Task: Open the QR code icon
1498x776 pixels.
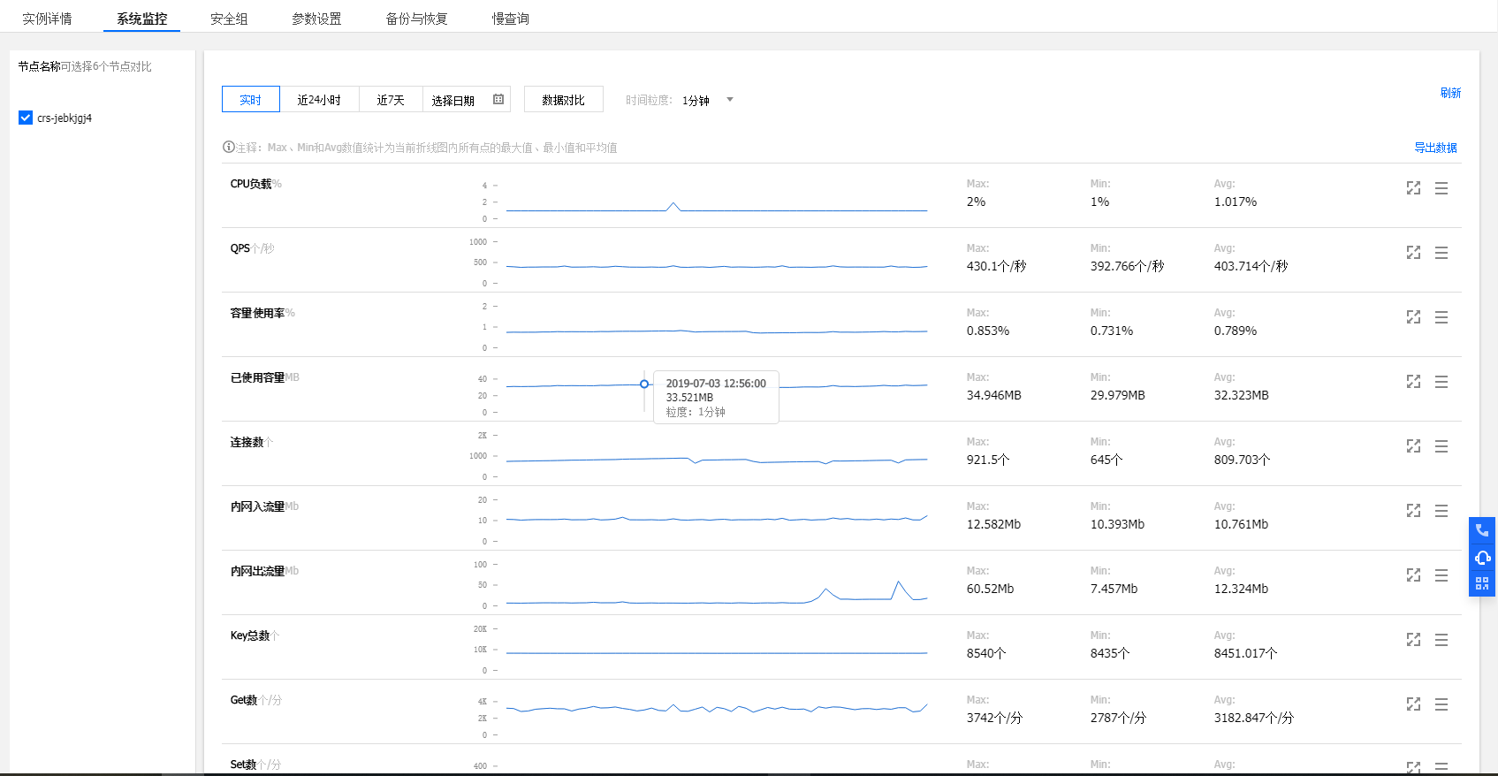Action: (x=1482, y=583)
